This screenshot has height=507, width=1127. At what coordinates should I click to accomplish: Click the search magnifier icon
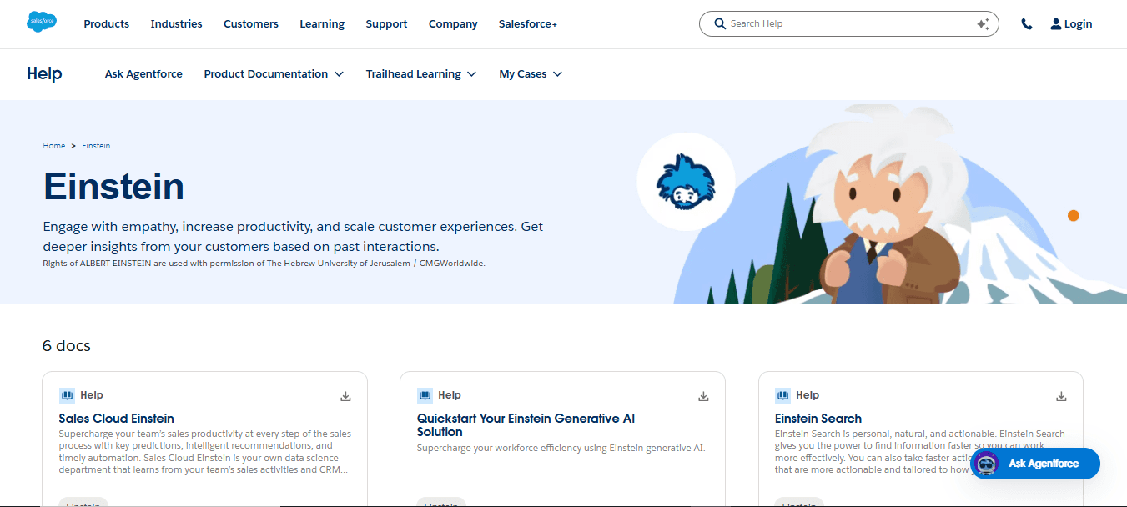tap(720, 24)
